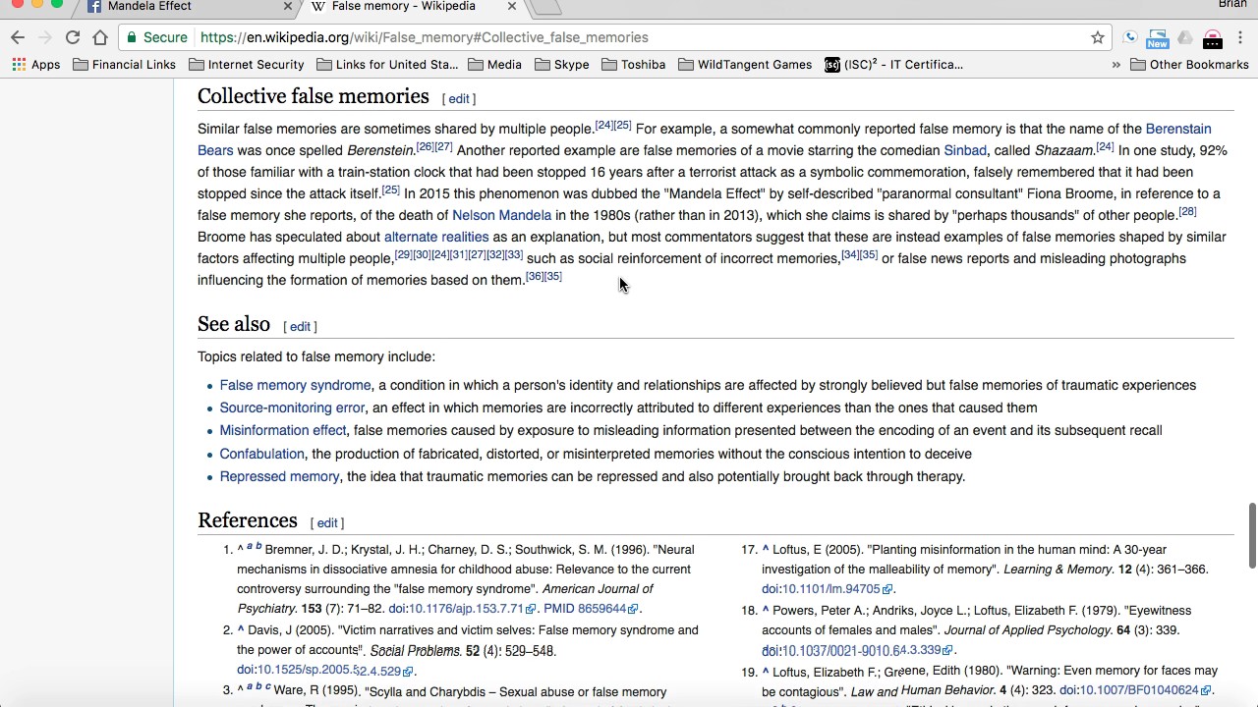
Task: Go back using the browser back arrow
Action: coord(18,37)
